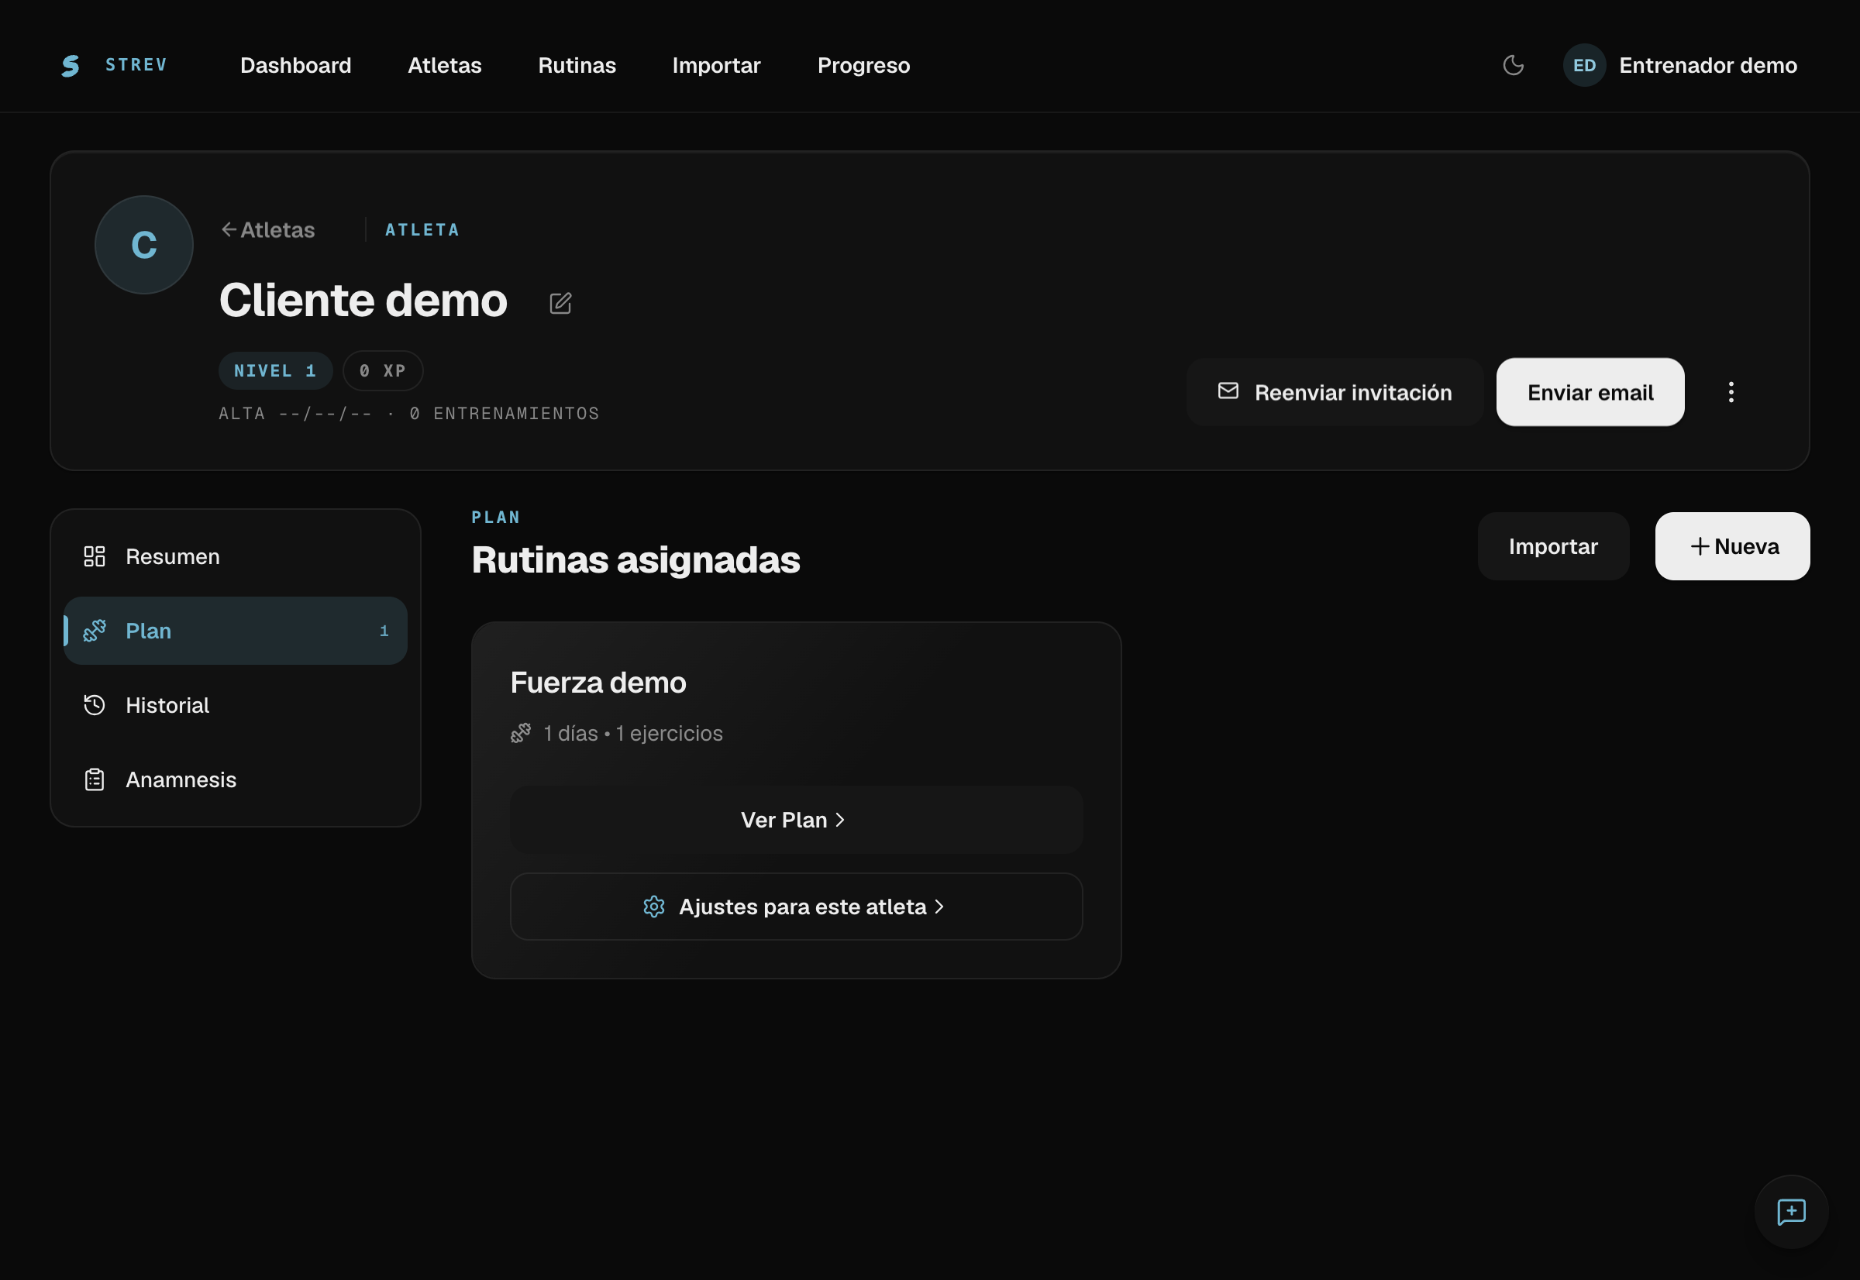1860x1280 pixels.
Task: Select the Historial sidebar tab
Action: click(235, 705)
